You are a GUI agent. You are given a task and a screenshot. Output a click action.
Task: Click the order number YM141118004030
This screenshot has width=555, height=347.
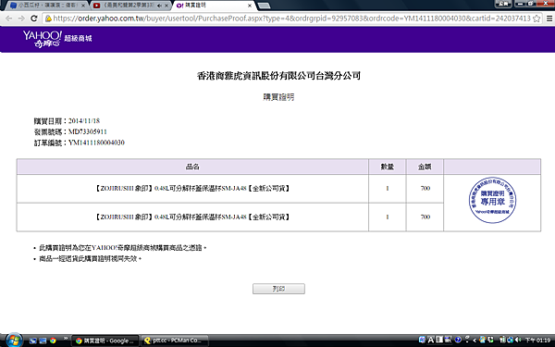pyautogui.click(x=96, y=143)
